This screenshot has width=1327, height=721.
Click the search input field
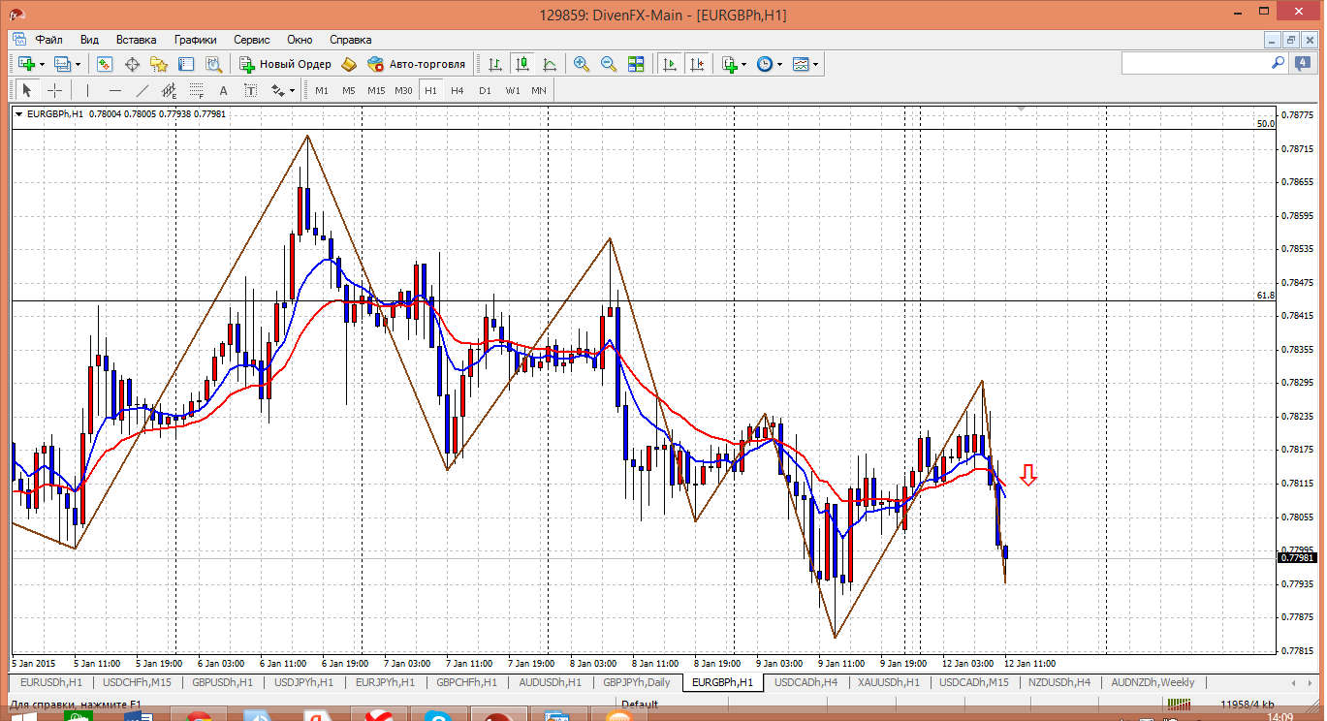(1196, 63)
